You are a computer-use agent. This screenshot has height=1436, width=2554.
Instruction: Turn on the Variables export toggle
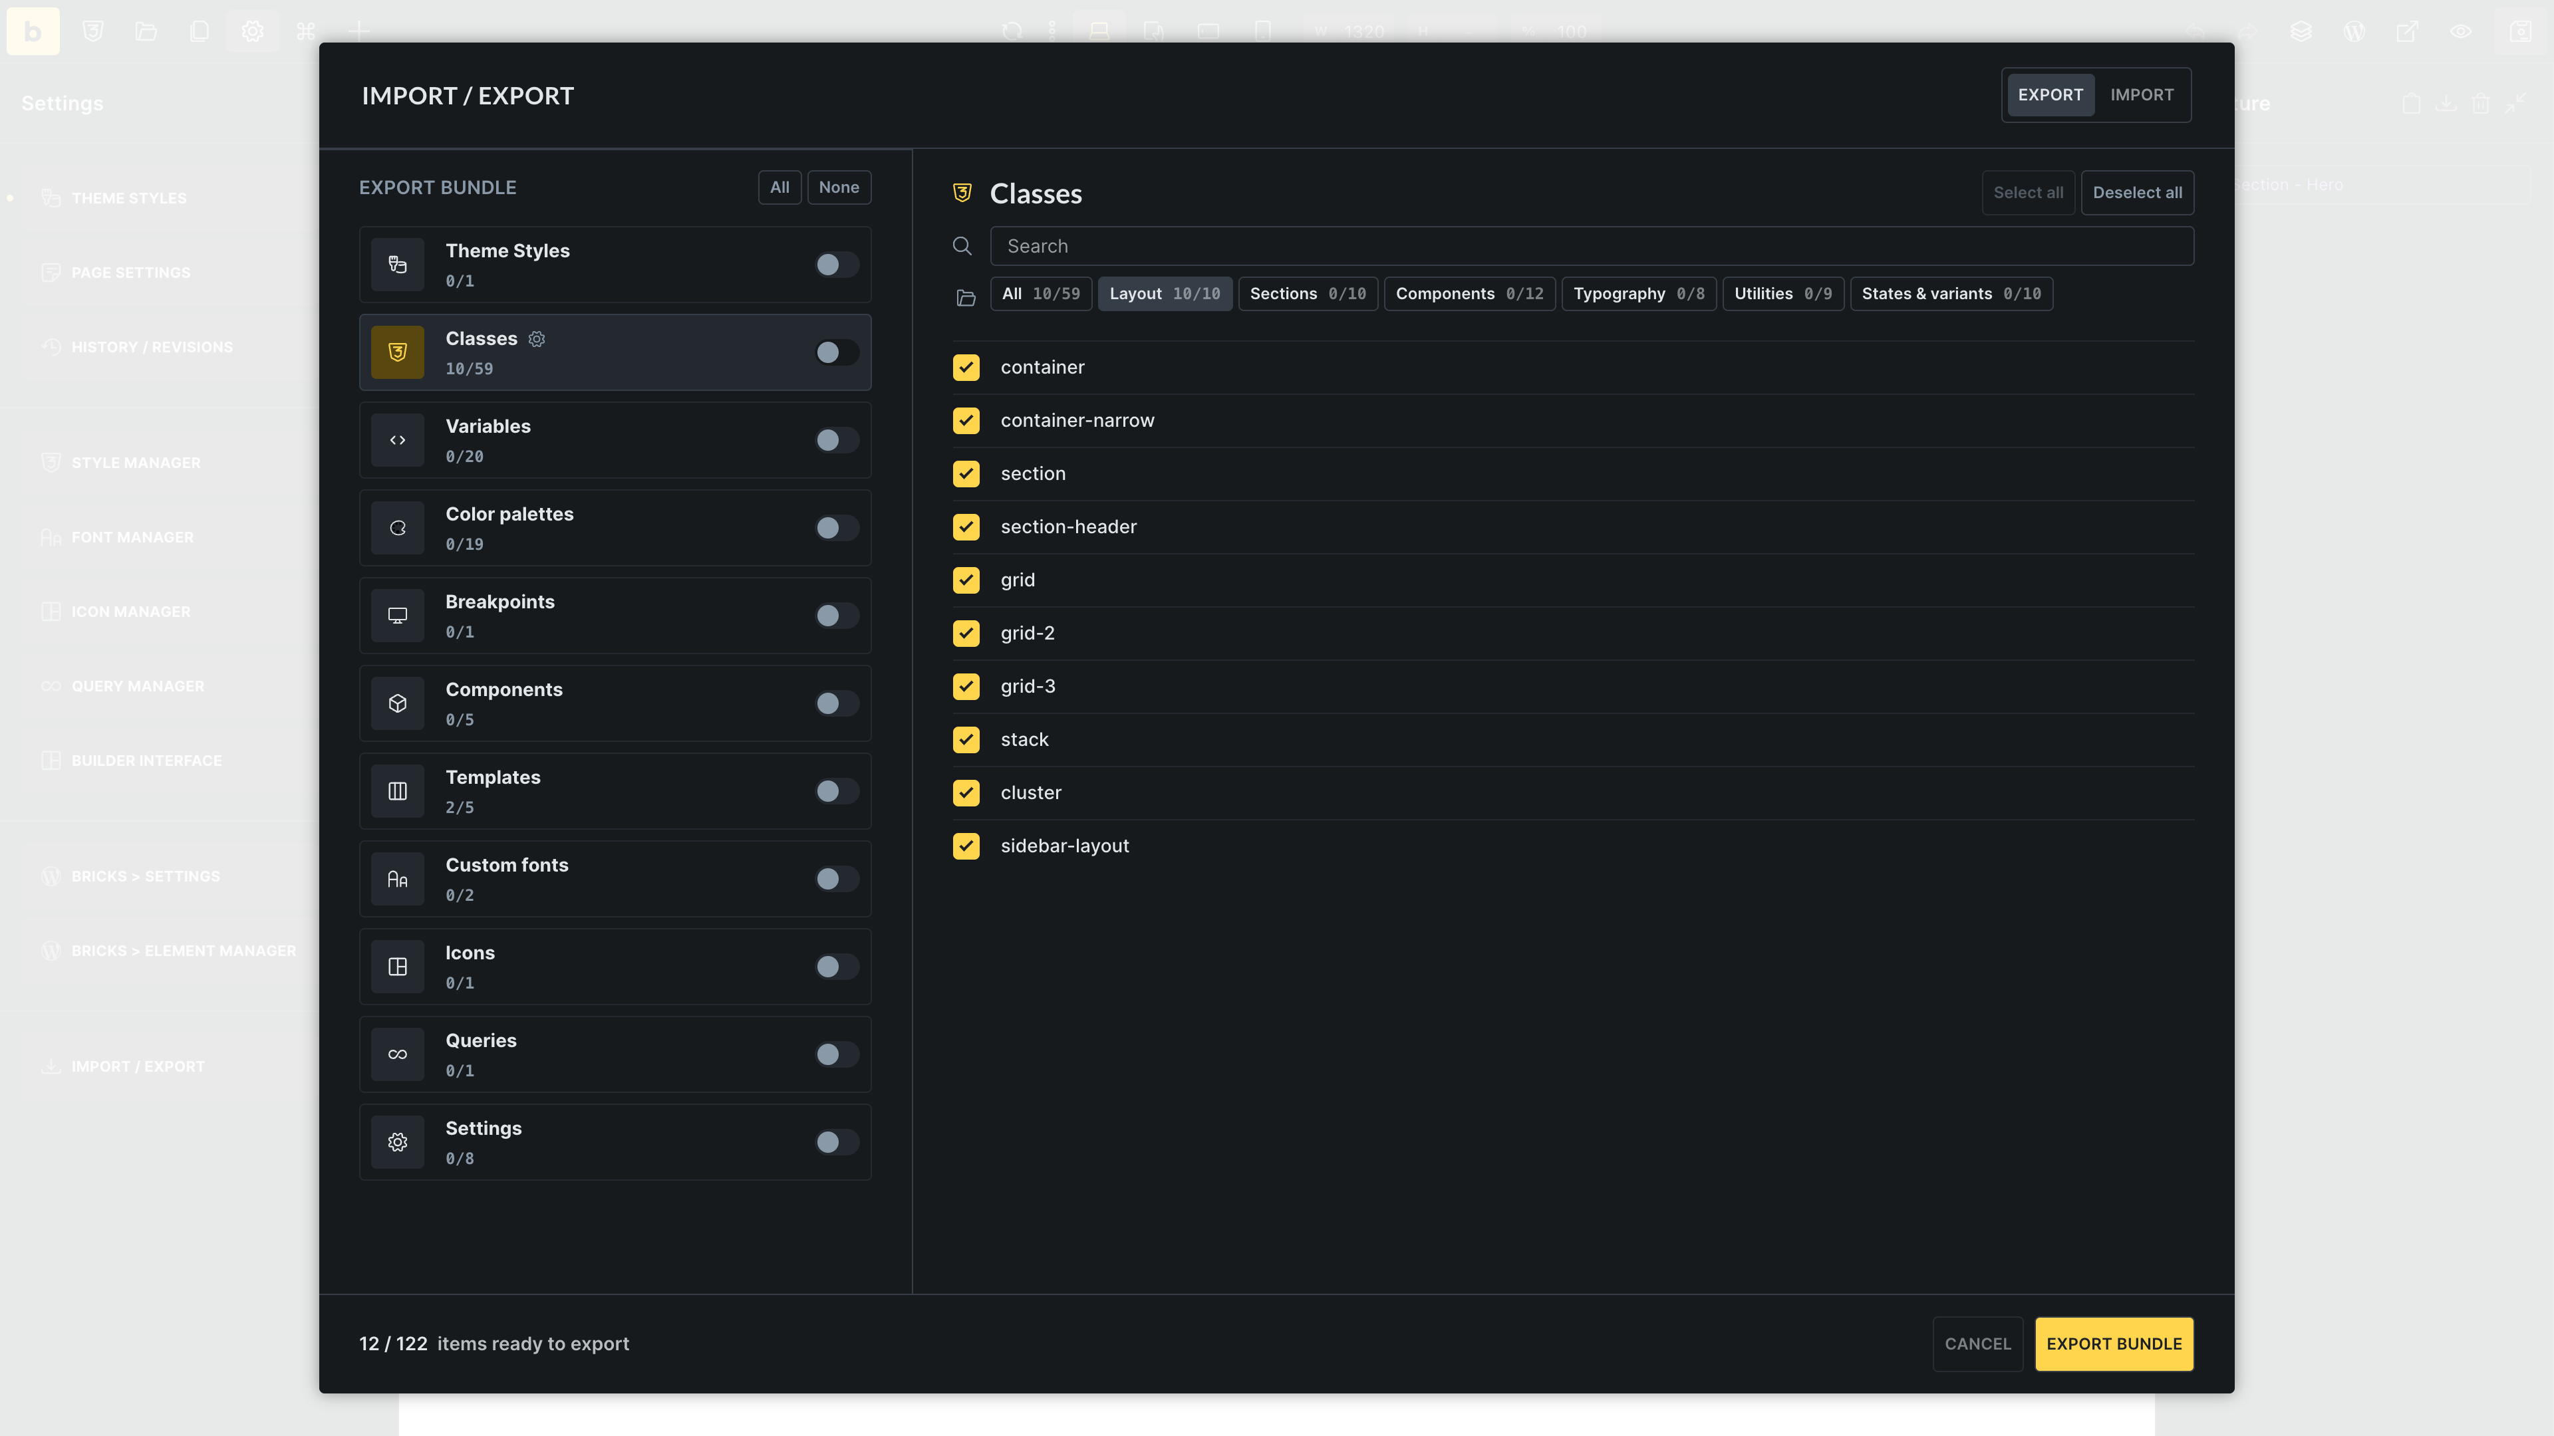(x=837, y=440)
